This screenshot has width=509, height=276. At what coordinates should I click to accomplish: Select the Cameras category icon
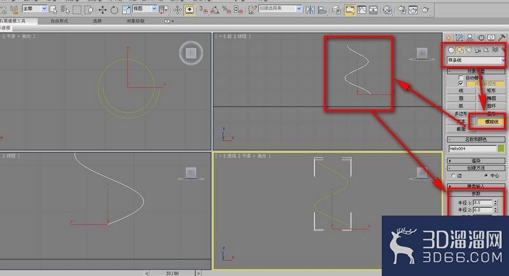(x=478, y=50)
